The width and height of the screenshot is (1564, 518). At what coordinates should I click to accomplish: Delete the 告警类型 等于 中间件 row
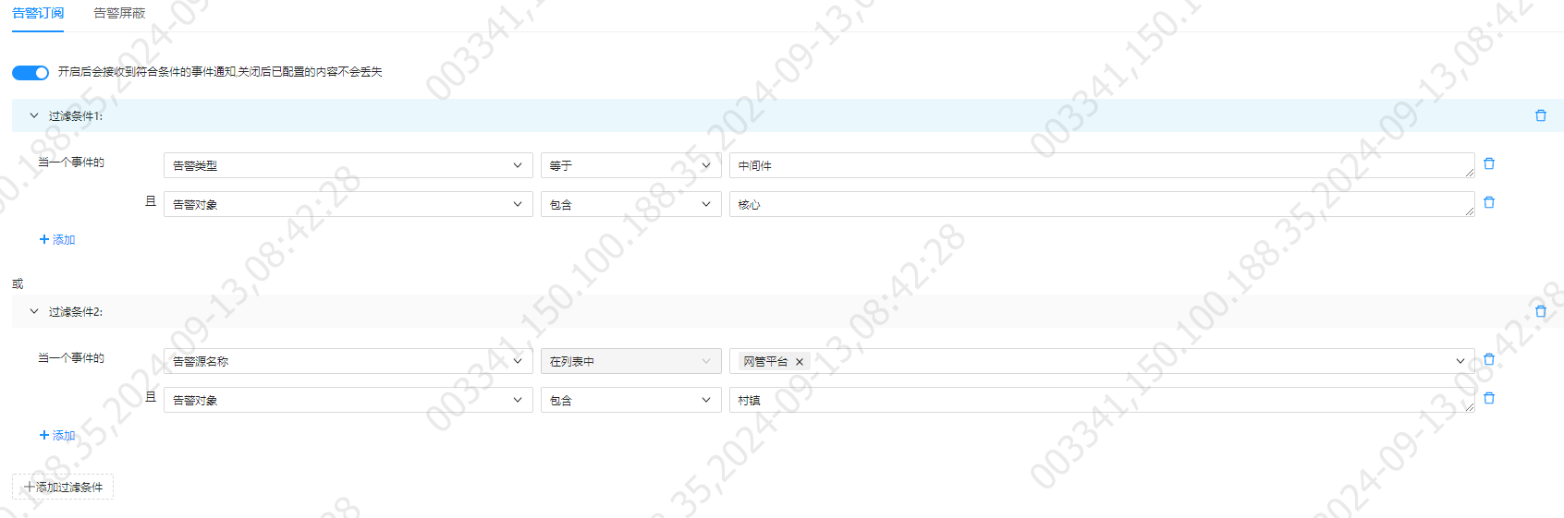click(1489, 163)
